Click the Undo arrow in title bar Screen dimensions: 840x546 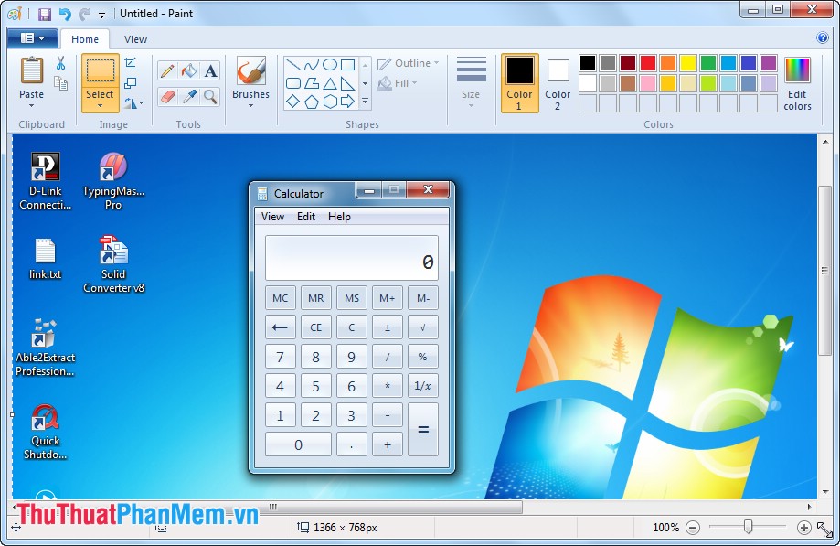[65, 14]
